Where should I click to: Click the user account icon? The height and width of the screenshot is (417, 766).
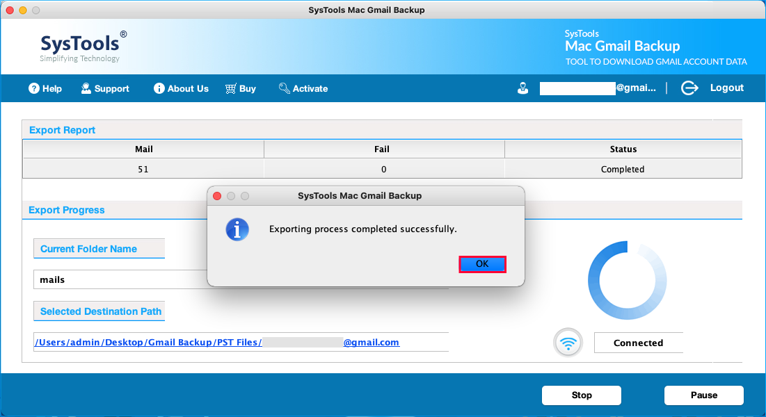[x=522, y=88]
